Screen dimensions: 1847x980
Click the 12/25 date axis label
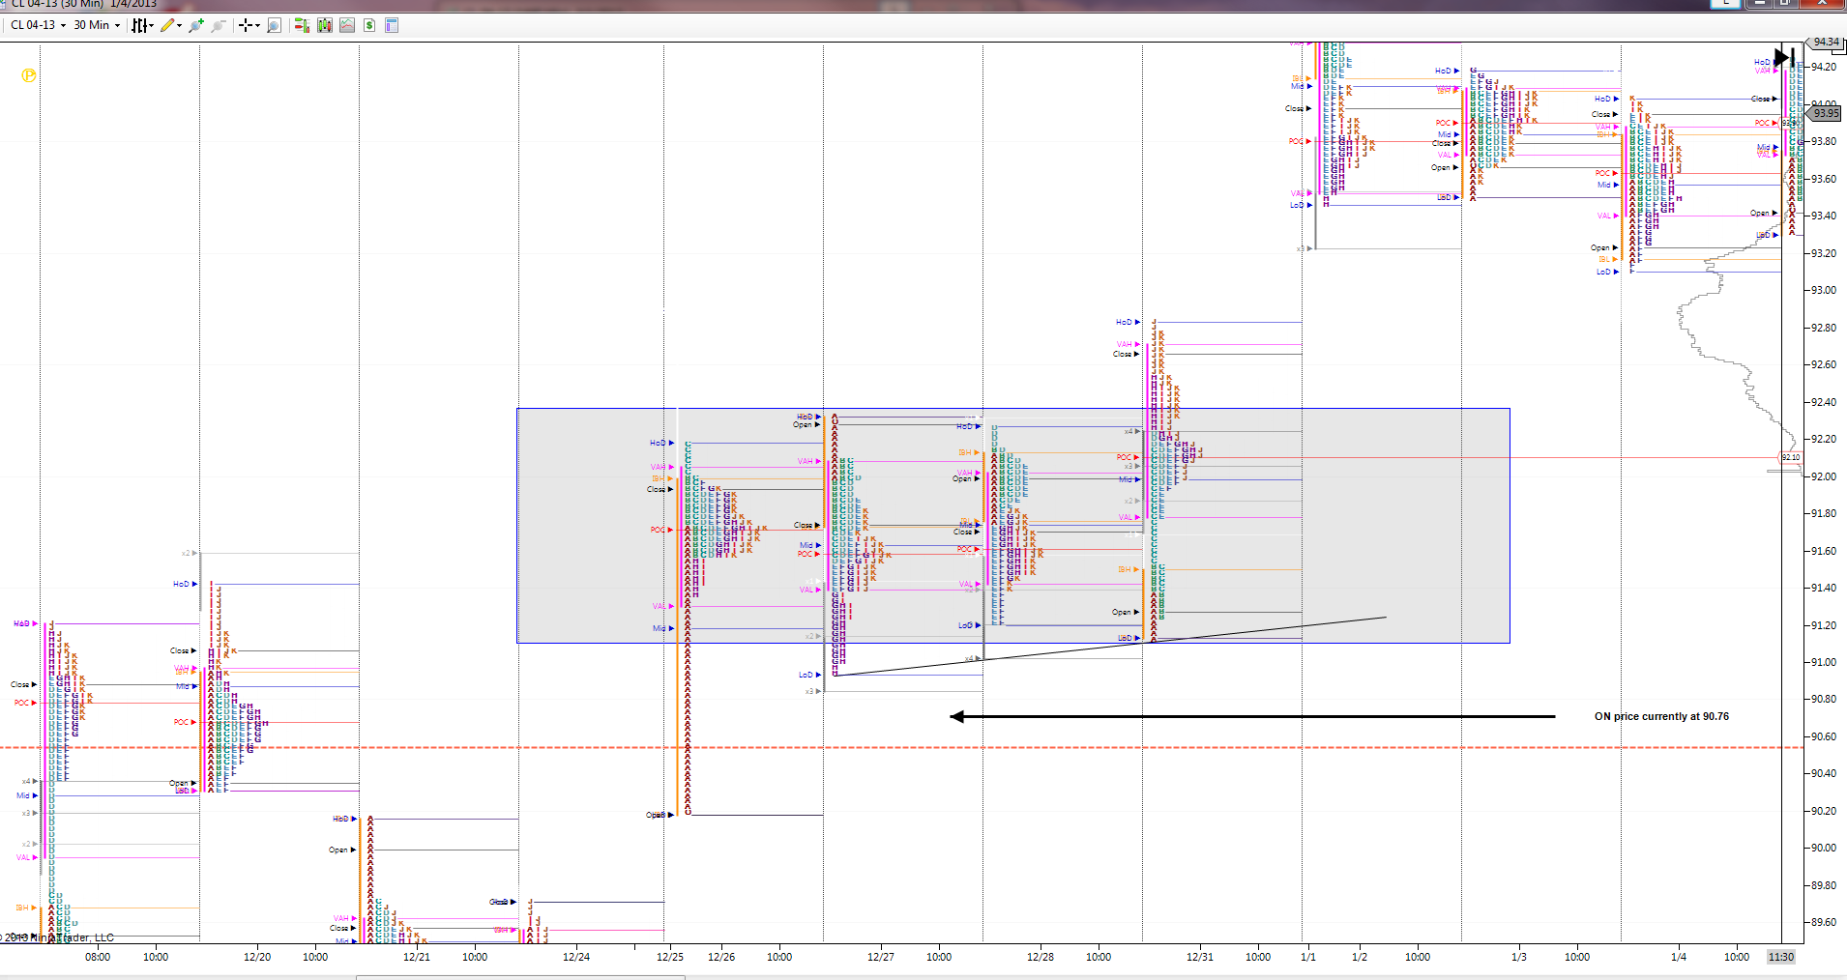(x=670, y=957)
